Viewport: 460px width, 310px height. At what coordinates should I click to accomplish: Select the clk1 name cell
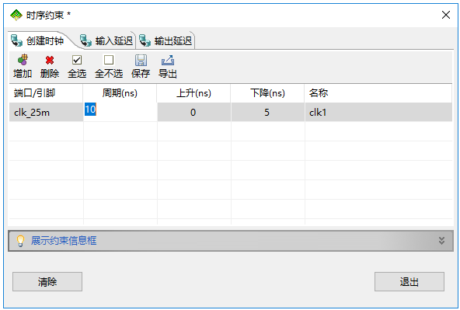[x=378, y=112]
